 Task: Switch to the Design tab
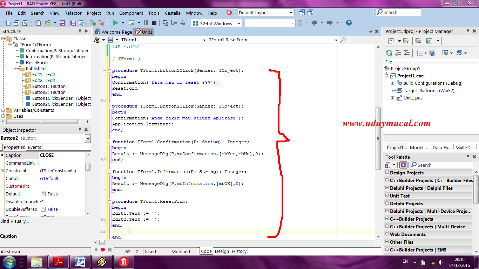click(222, 251)
